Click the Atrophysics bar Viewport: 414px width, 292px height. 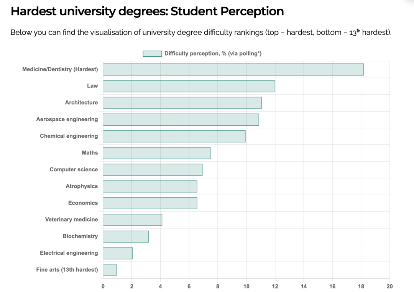pos(150,186)
